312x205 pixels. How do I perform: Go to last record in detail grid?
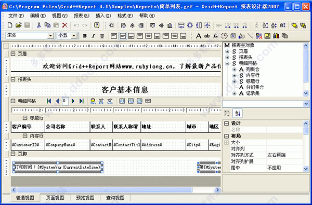[82, 101]
